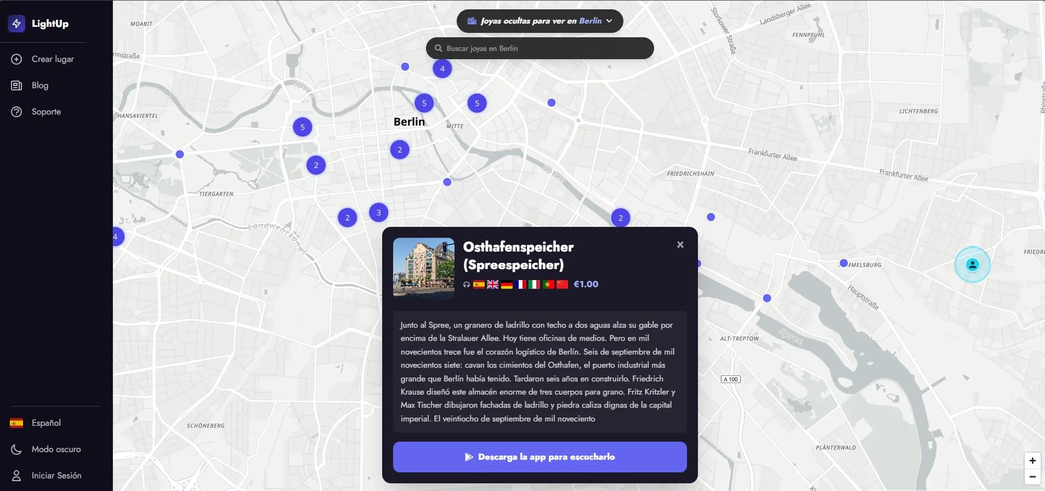
Task: Zoom out on the map with minus
Action: point(1032,477)
